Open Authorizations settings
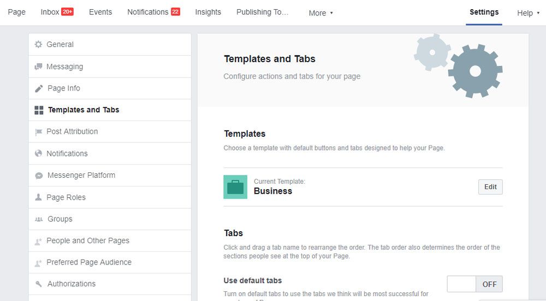 click(110, 284)
